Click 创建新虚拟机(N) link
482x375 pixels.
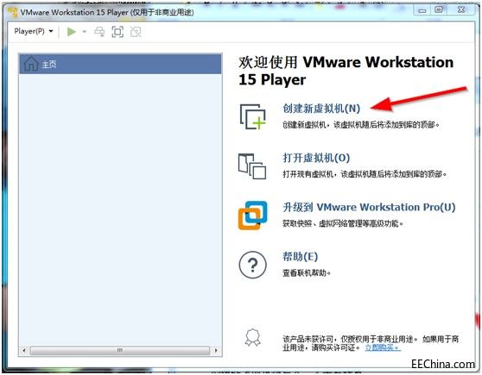tap(321, 109)
